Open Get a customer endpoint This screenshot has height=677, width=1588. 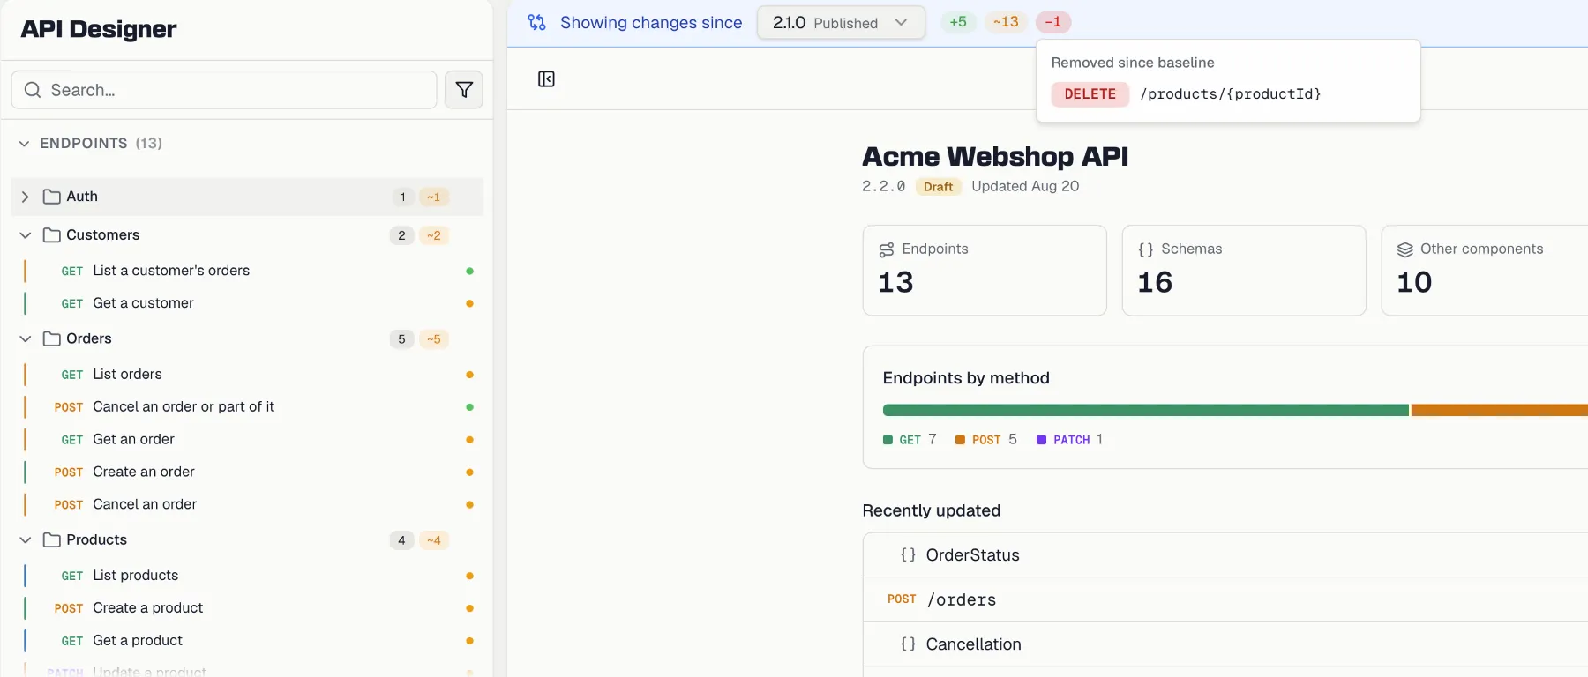click(x=249, y=303)
